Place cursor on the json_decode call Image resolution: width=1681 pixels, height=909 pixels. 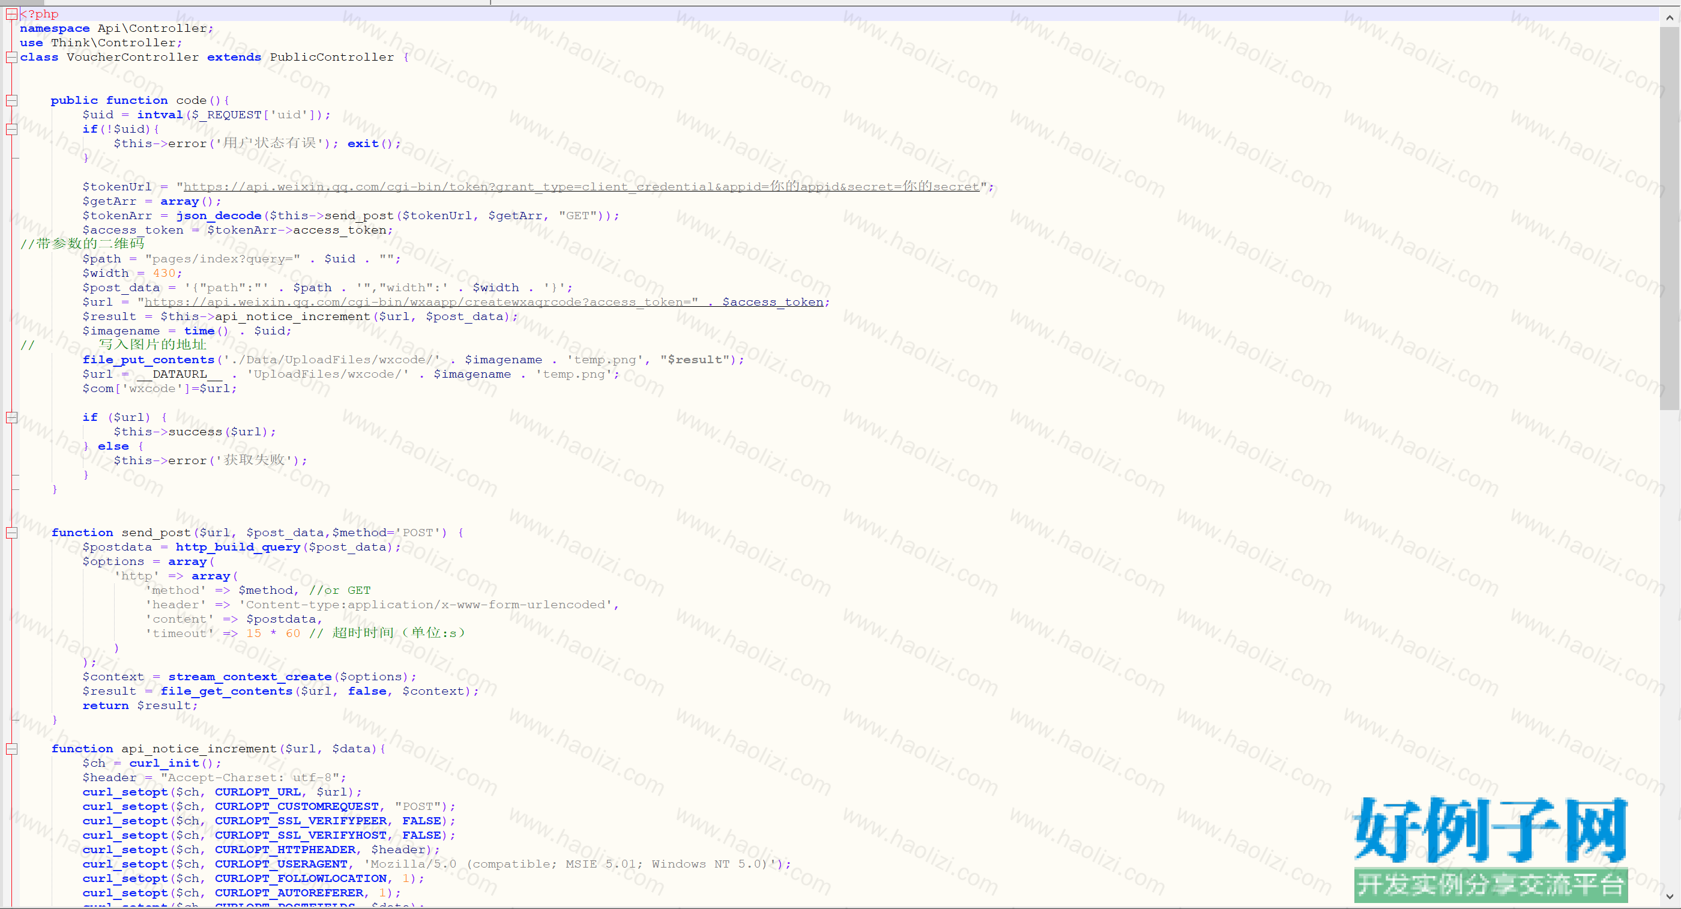[x=219, y=216]
